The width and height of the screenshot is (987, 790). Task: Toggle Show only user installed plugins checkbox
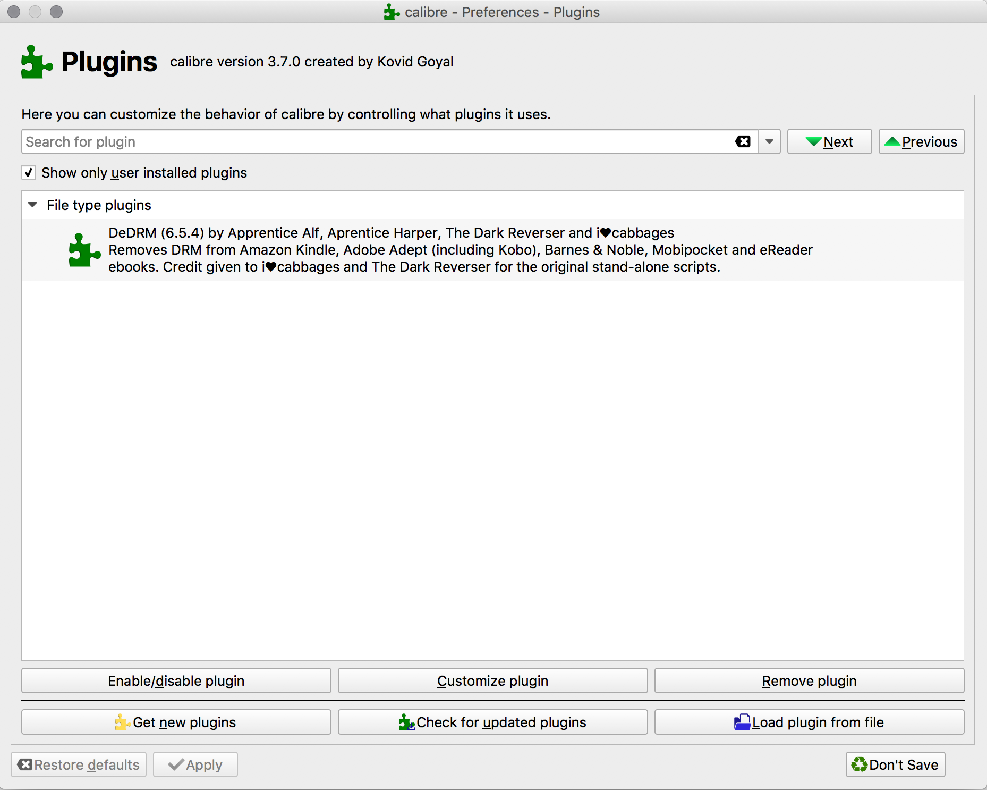point(29,173)
